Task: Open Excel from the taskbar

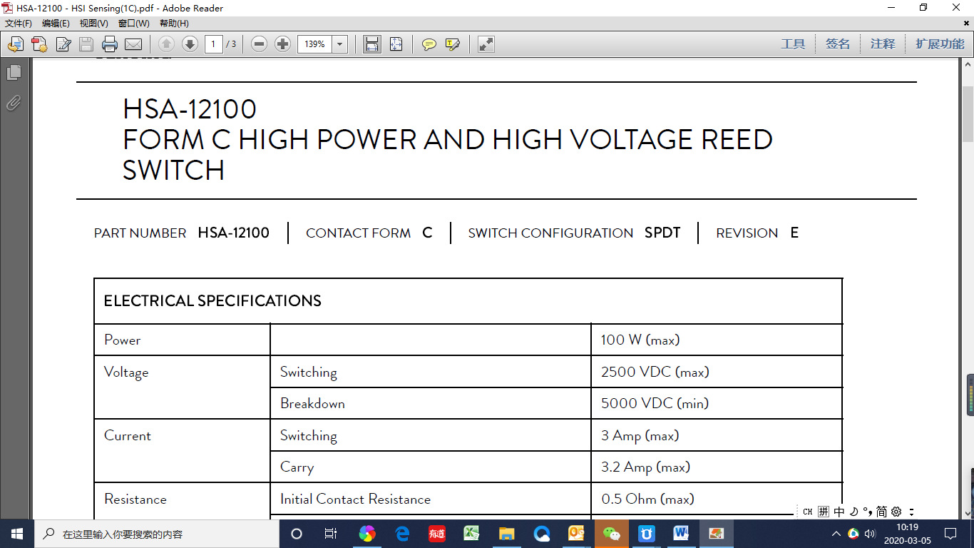Action: pyautogui.click(x=471, y=534)
